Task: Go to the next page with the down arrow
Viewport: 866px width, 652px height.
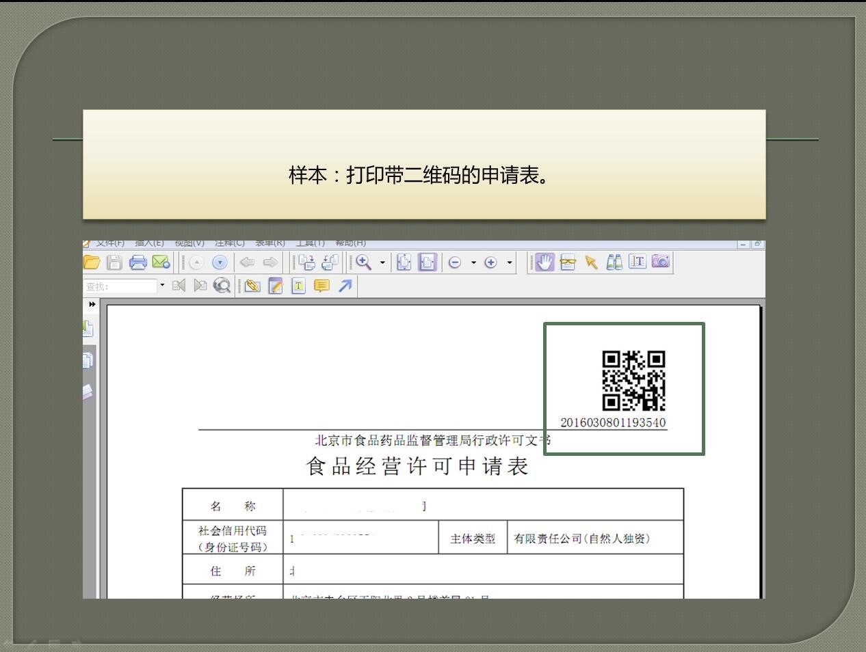Action: click(220, 262)
